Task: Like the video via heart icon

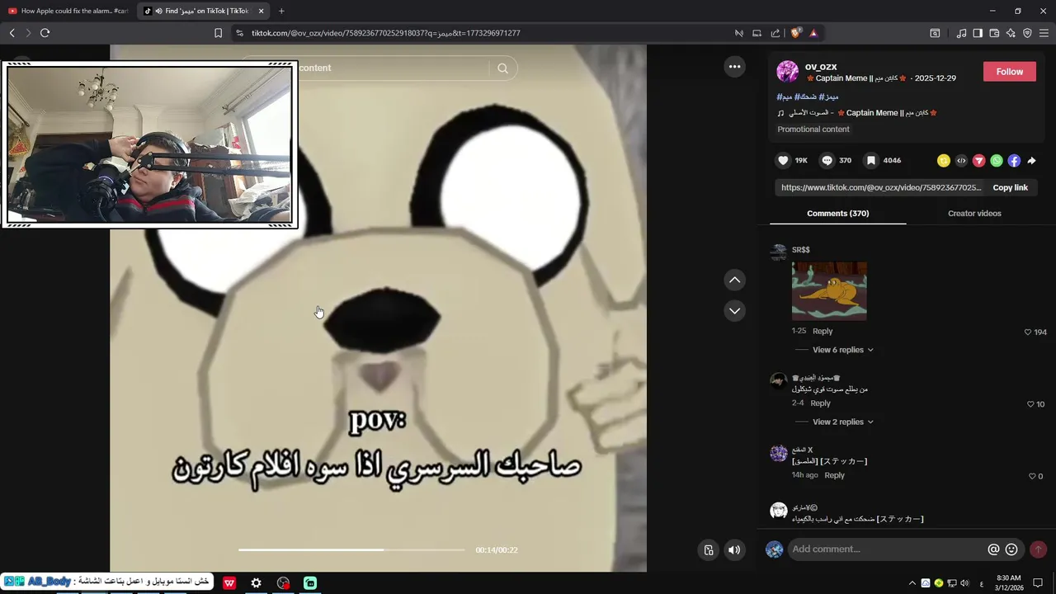Action: (x=783, y=161)
